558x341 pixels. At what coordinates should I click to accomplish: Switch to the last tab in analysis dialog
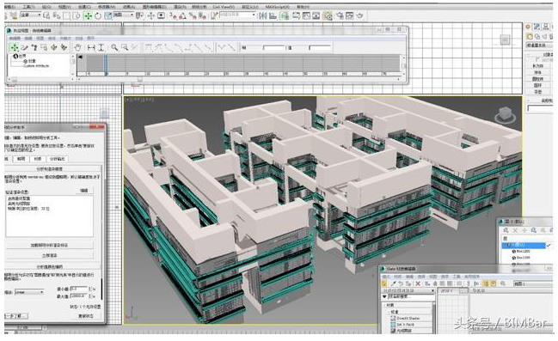click(x=57, y=159)
